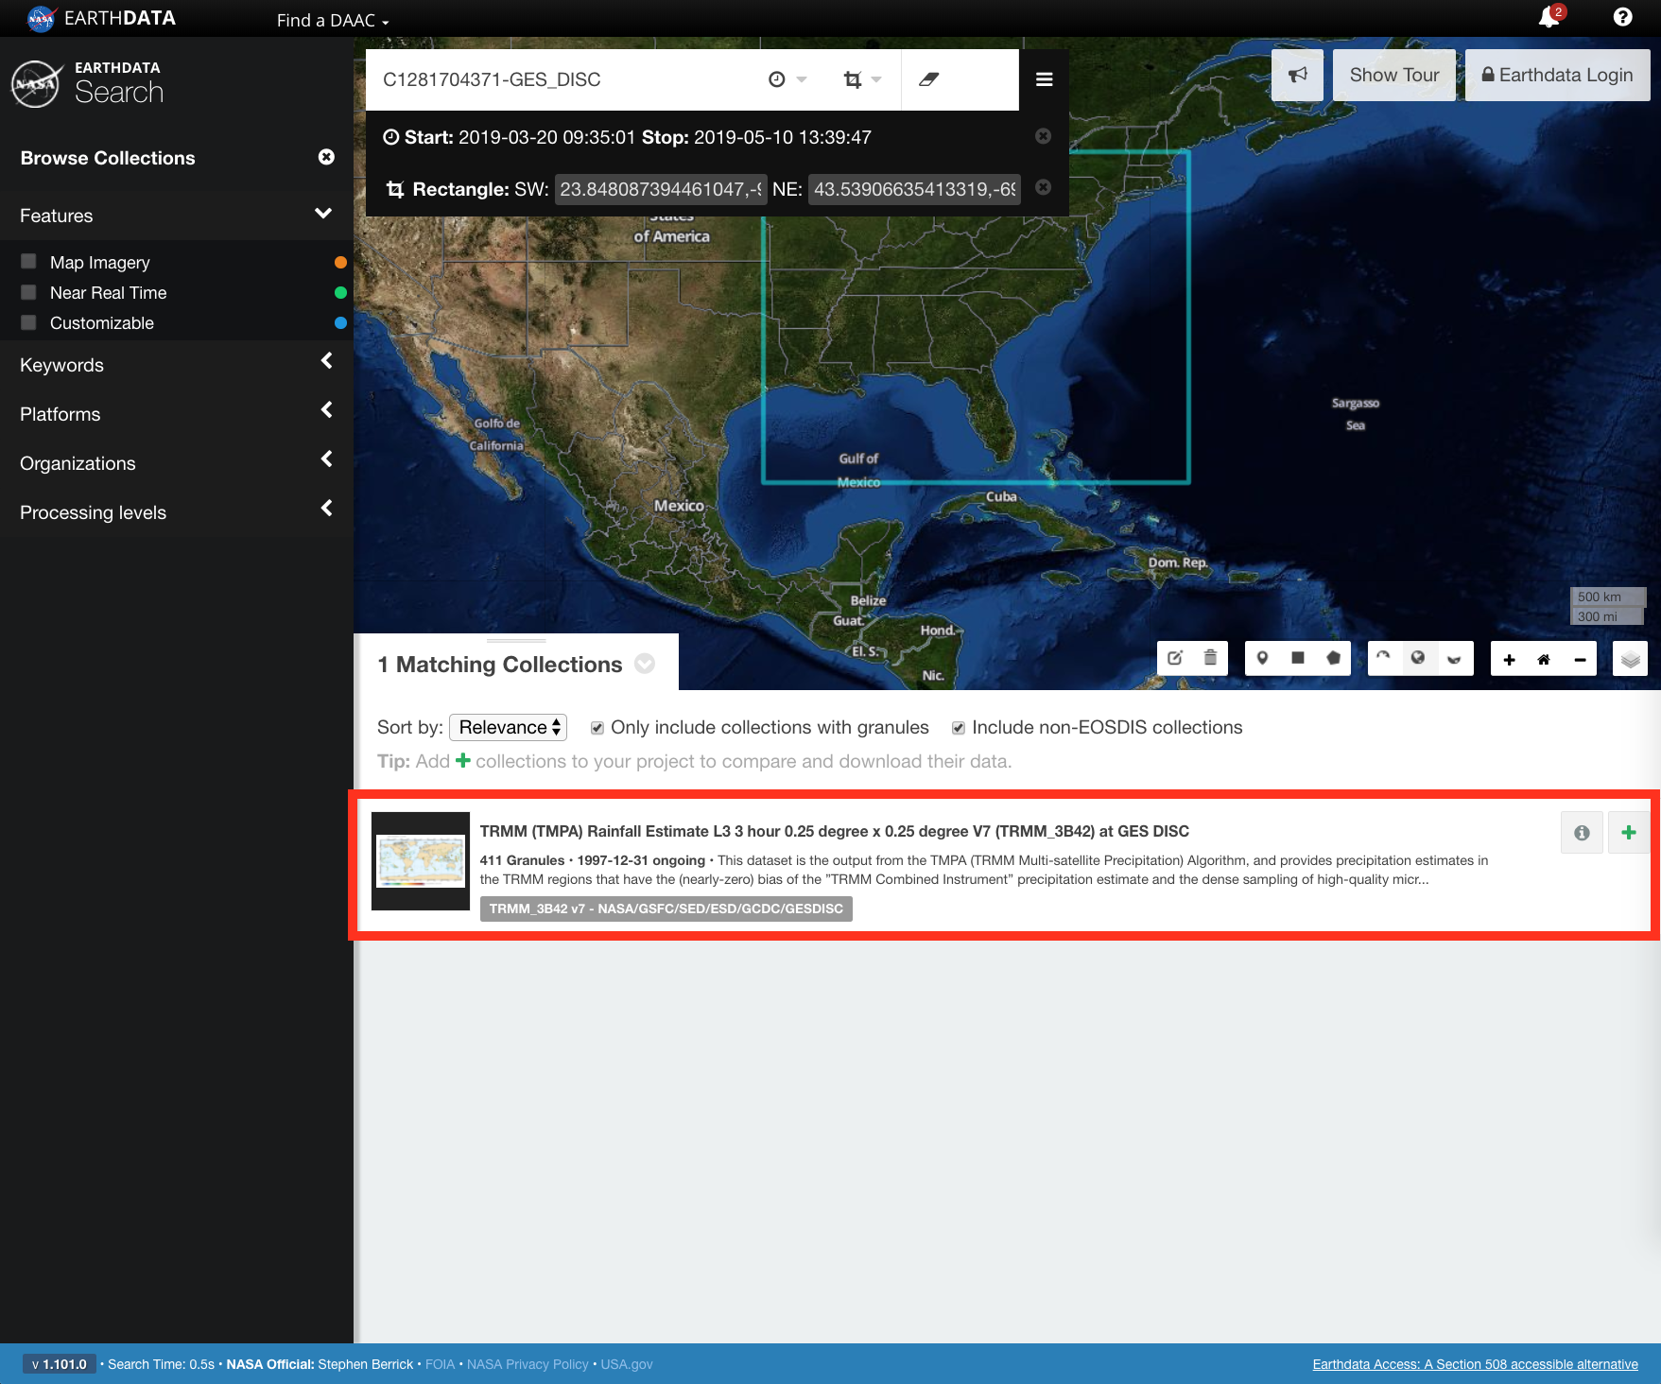Click the orange Map Imagery color dot
The height and width of the screenshot is (1384, 1661).
(341, 262)
